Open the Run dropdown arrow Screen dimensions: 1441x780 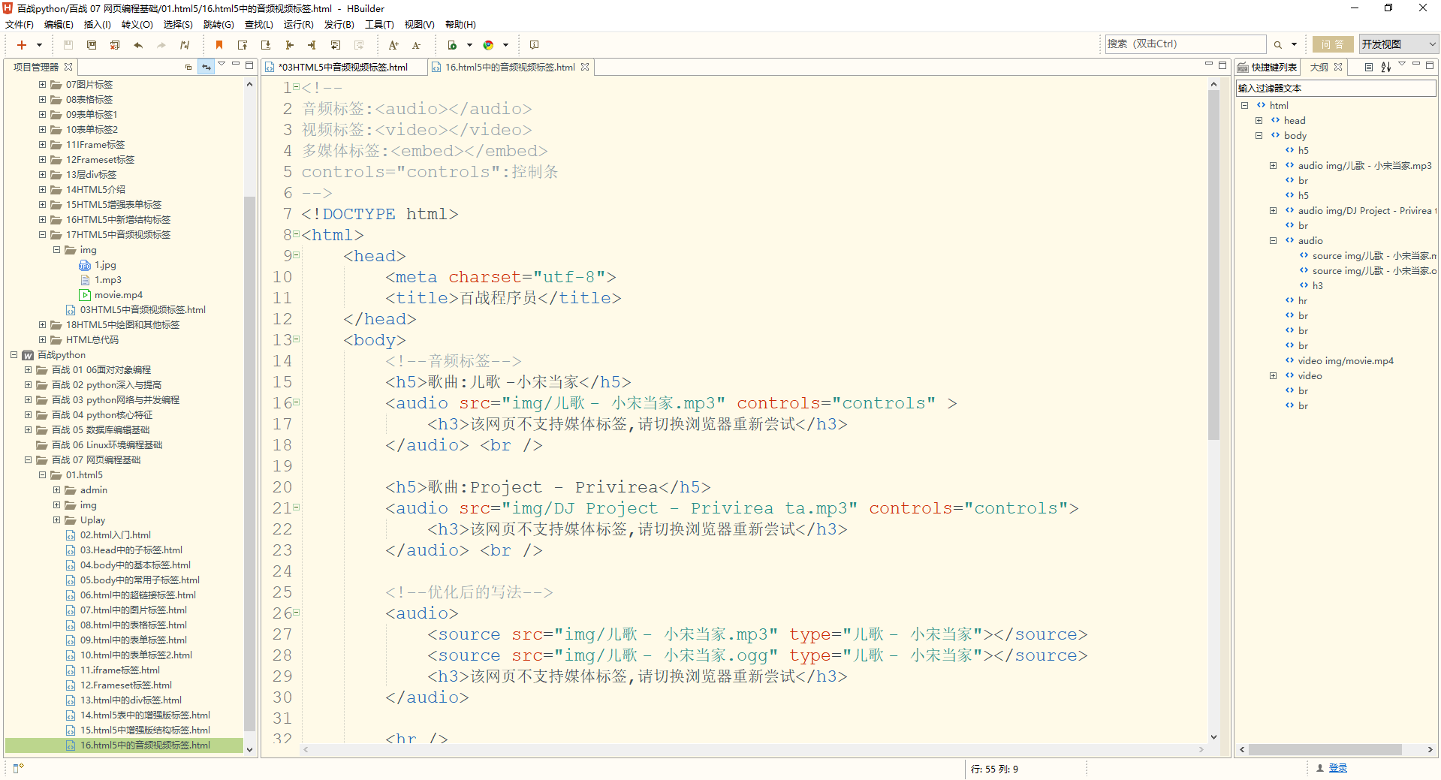click(469, 45)
